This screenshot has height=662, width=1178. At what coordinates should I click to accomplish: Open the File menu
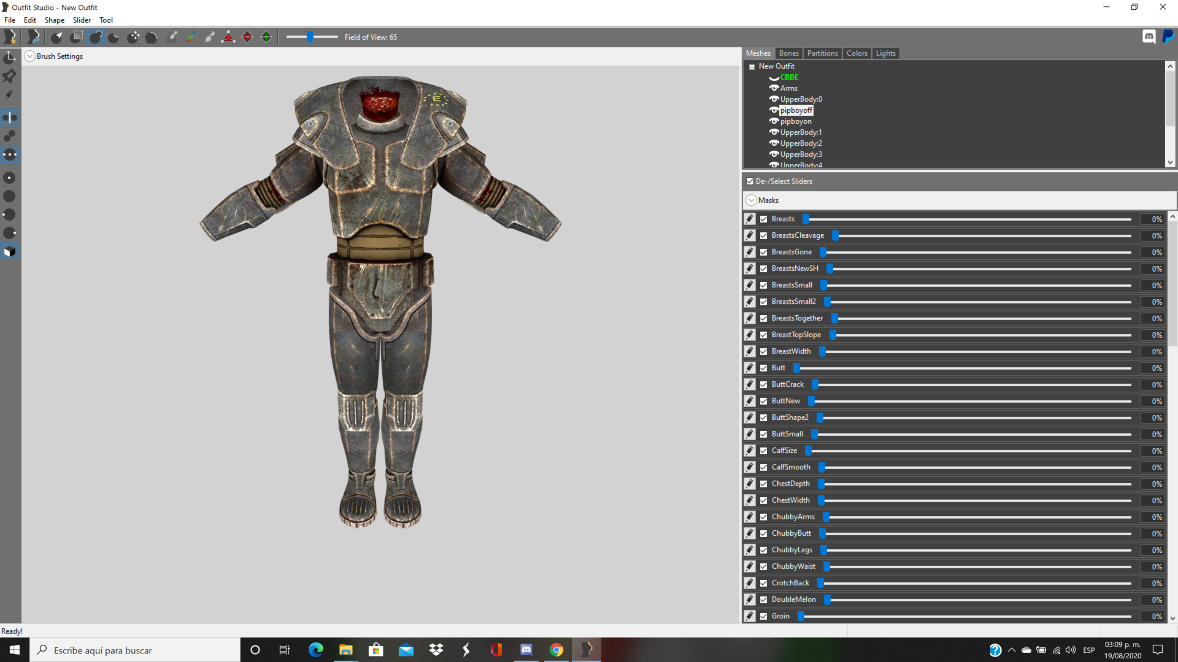click(10, 20)
